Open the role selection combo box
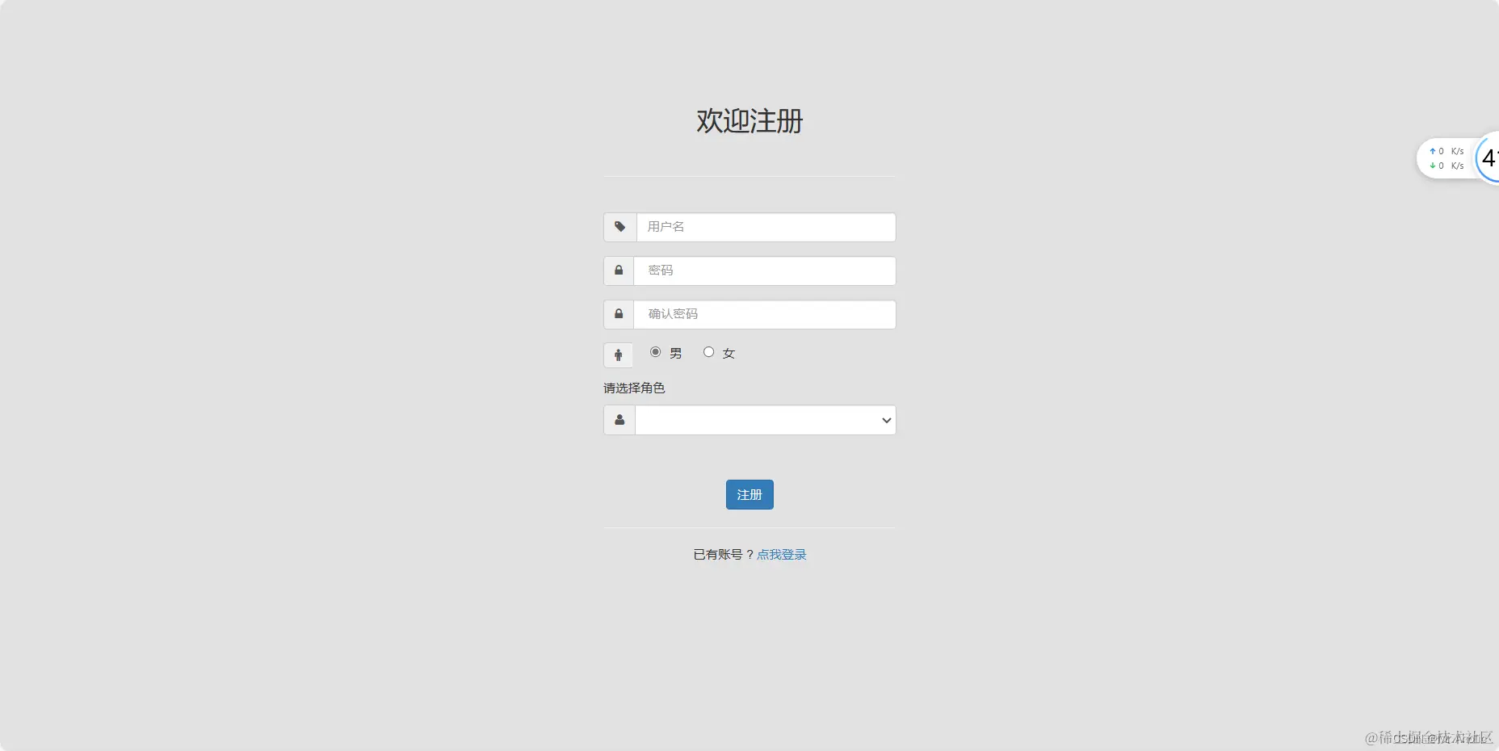 pos(766,420)
